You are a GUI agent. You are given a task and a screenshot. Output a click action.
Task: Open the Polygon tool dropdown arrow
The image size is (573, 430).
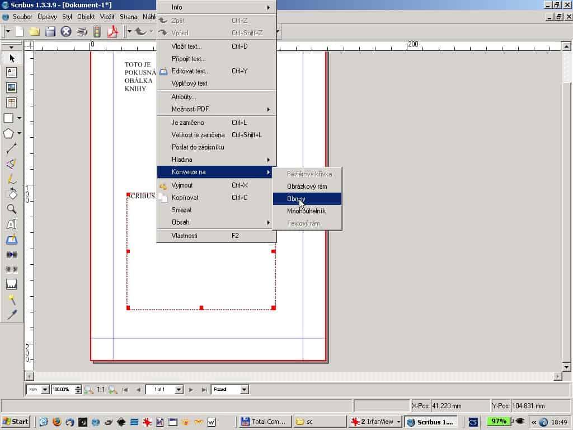[x=20, y=133]
